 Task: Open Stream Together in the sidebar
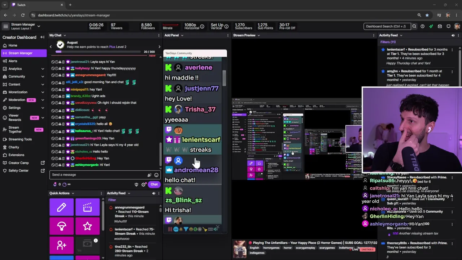coord(23,129)
